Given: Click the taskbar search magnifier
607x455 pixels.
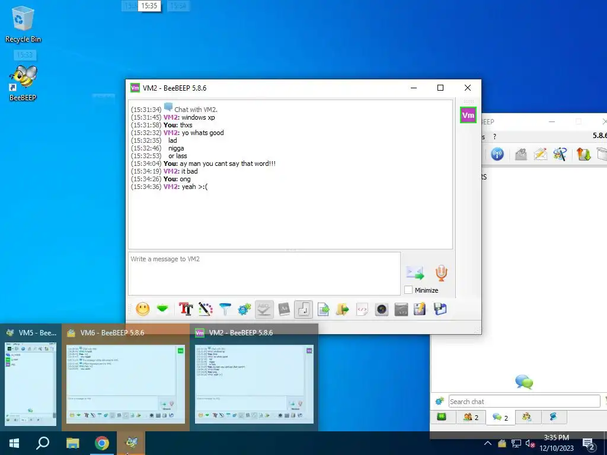Looking at the screenshot, I should [43, 443].
